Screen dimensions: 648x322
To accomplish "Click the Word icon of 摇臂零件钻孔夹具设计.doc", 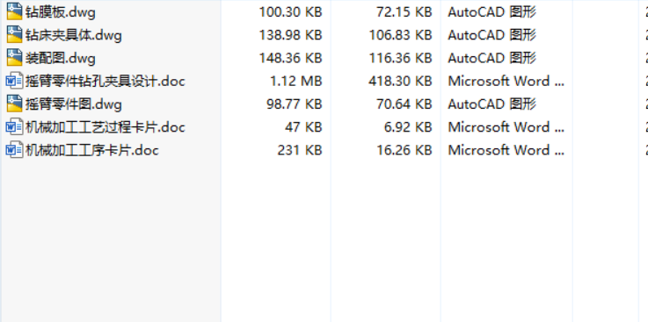I will coord(14,81).
